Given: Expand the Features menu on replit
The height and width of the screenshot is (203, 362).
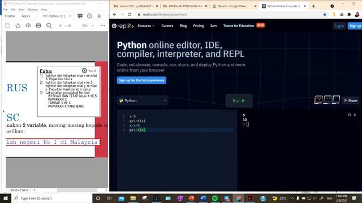Looking at the screenshot, I should click(146, 26).
